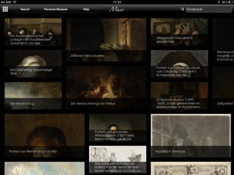Tap the magnifying glass search icon
Image resolution: width=234 pixels, height=175 pixels.
click(183, 9)
